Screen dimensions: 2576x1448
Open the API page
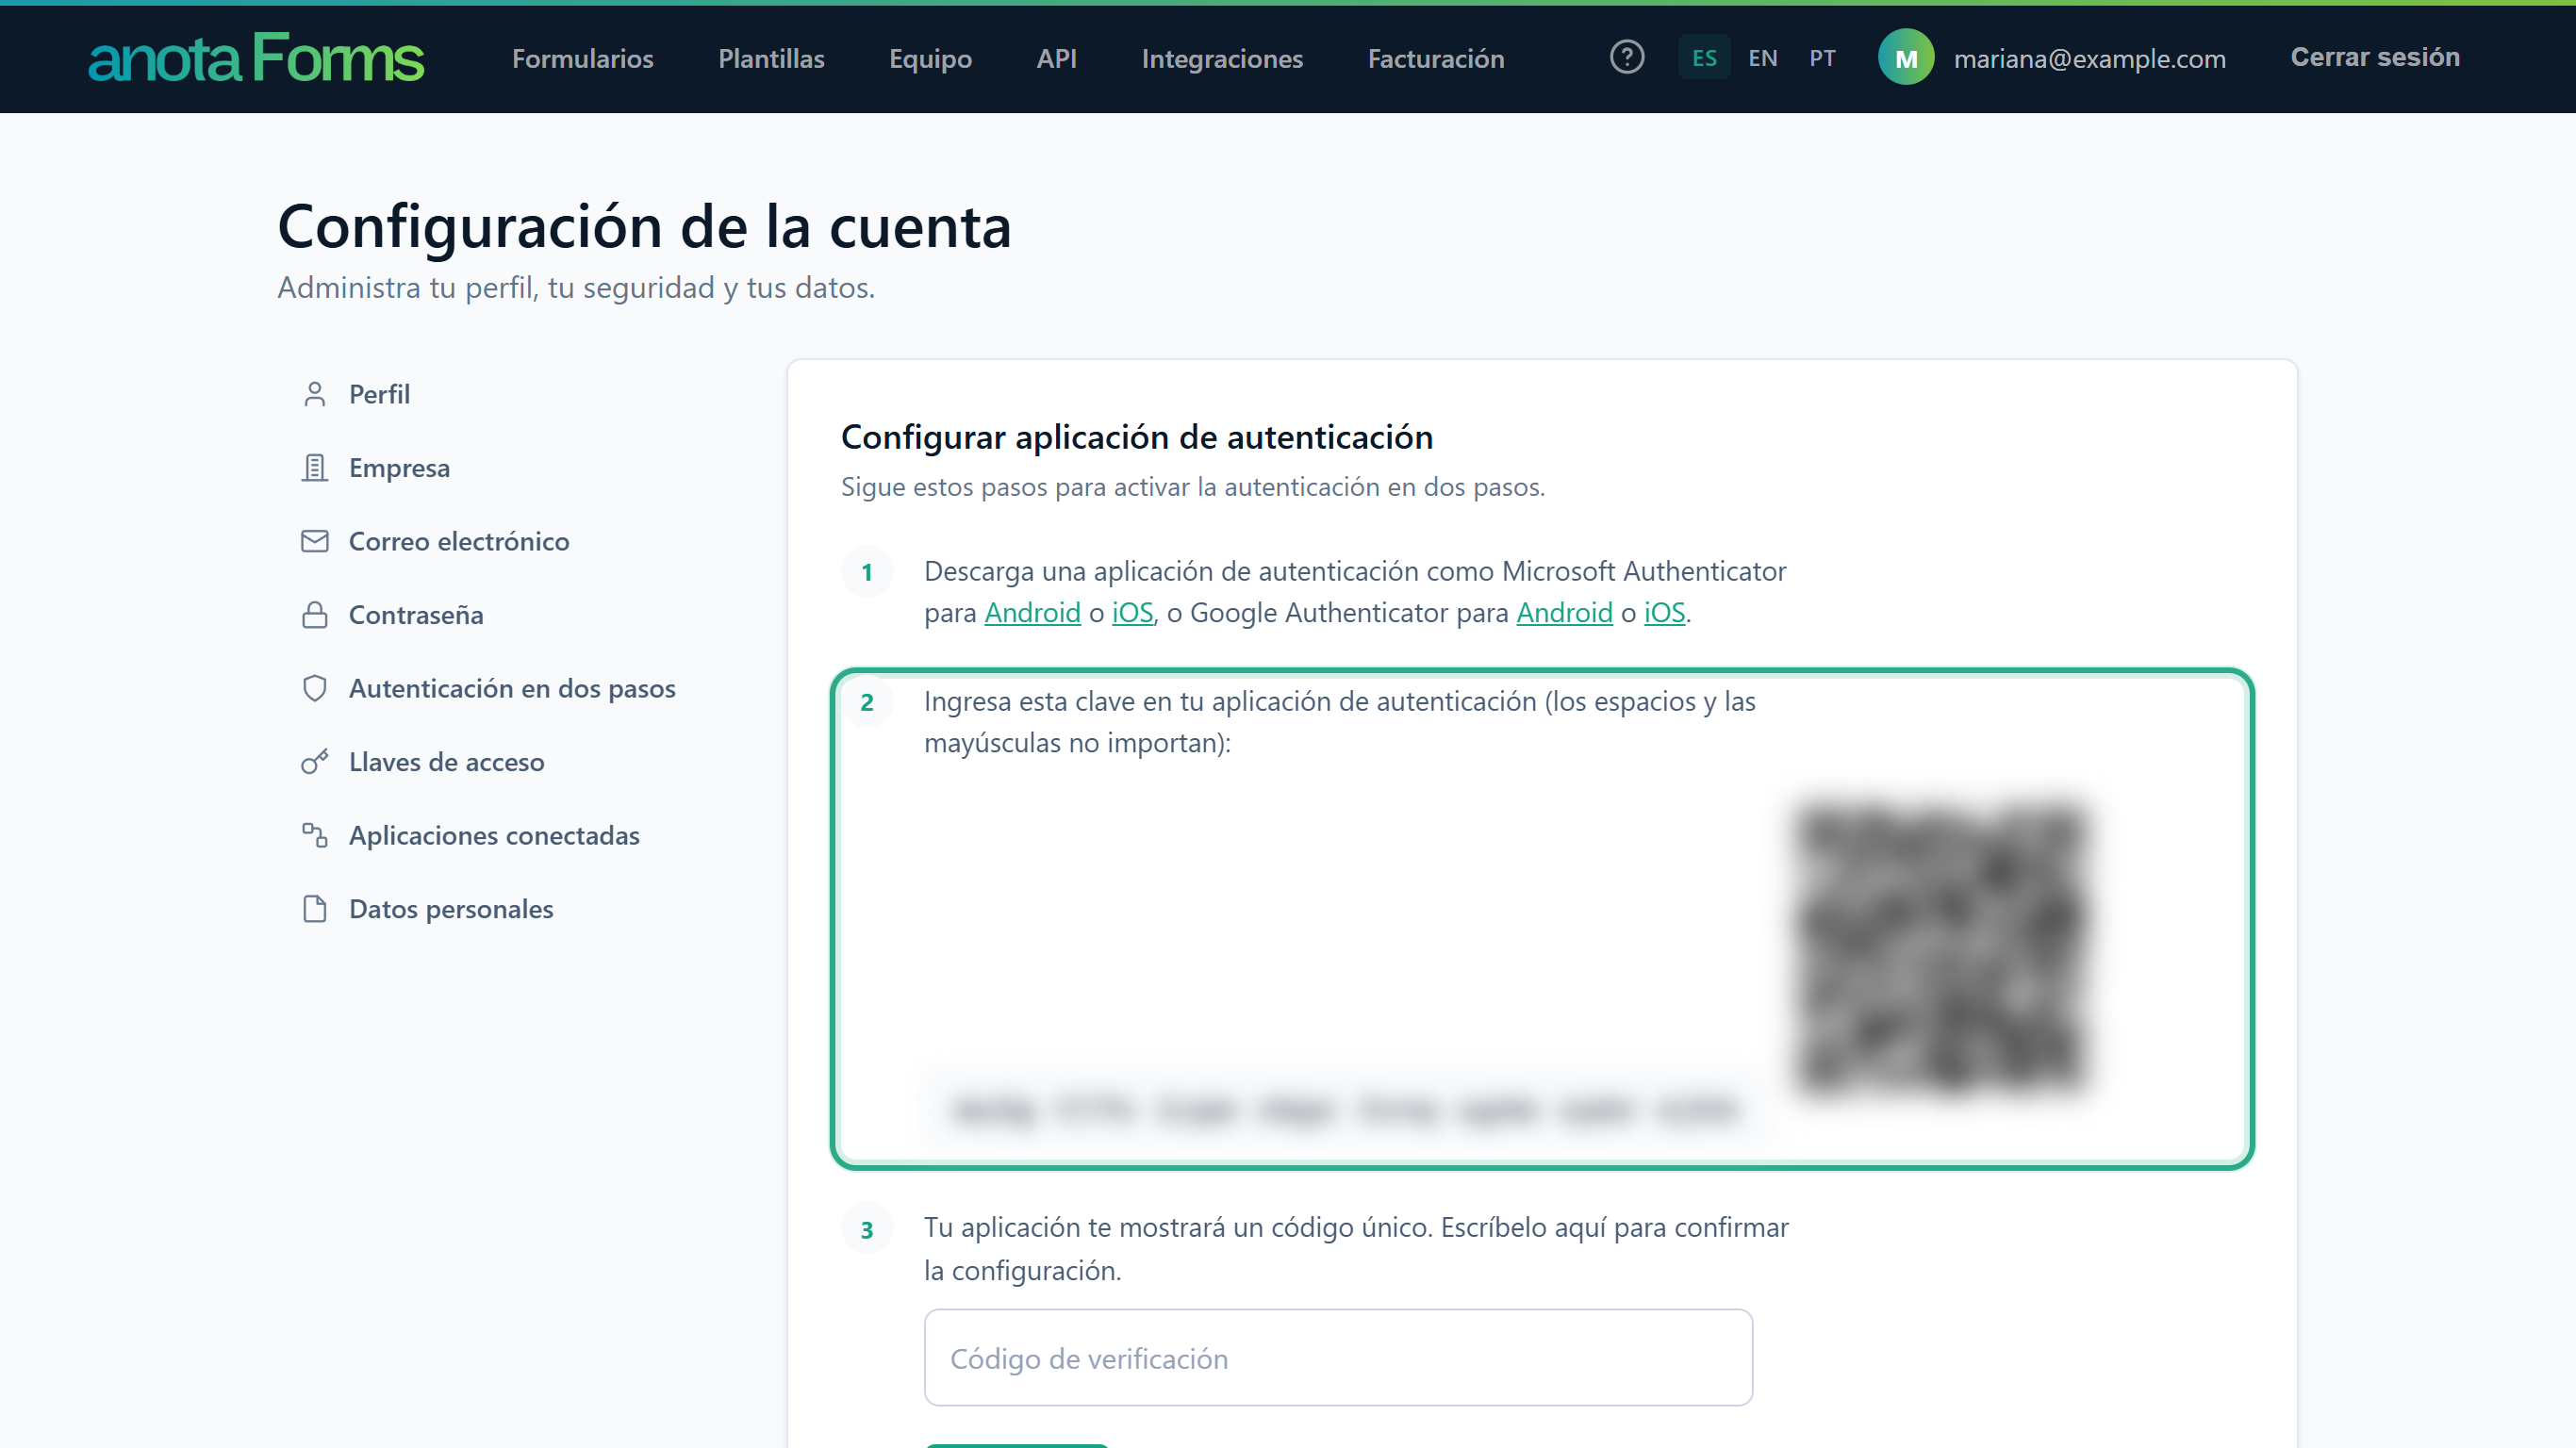[1057, 58]
